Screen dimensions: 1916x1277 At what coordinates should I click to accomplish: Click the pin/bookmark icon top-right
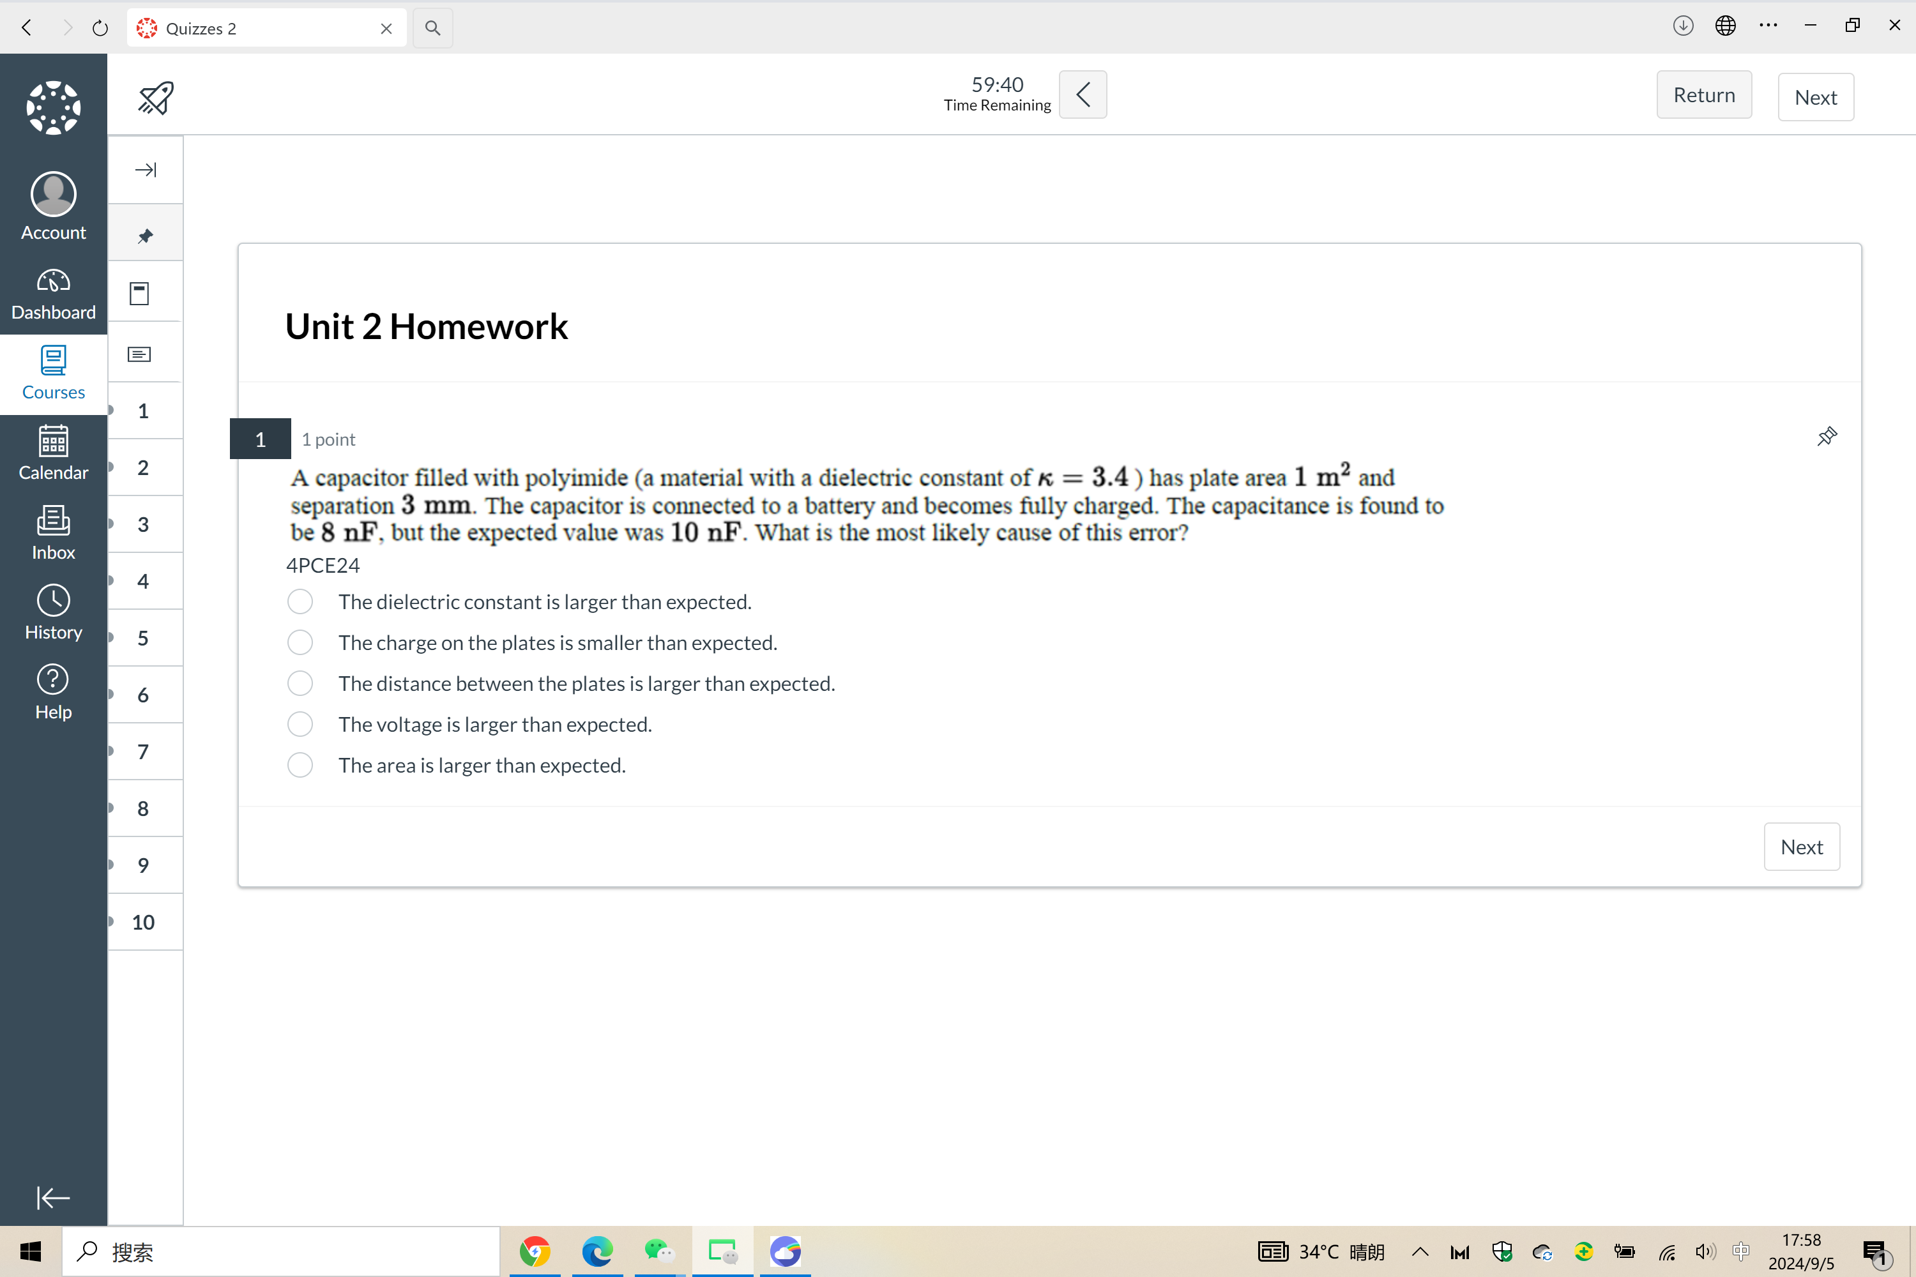click(1826, 436)
